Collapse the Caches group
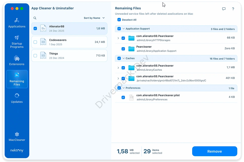The width and height of the screenshot is (244, 162). (x=124, y=58)
